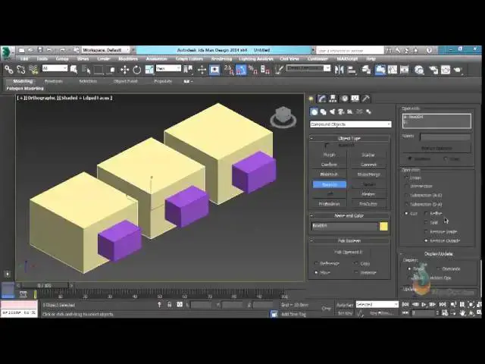Open the Hierarchy command panel tab
The height and width of the screenshot is (364, 485).
[x=333, y=99]
